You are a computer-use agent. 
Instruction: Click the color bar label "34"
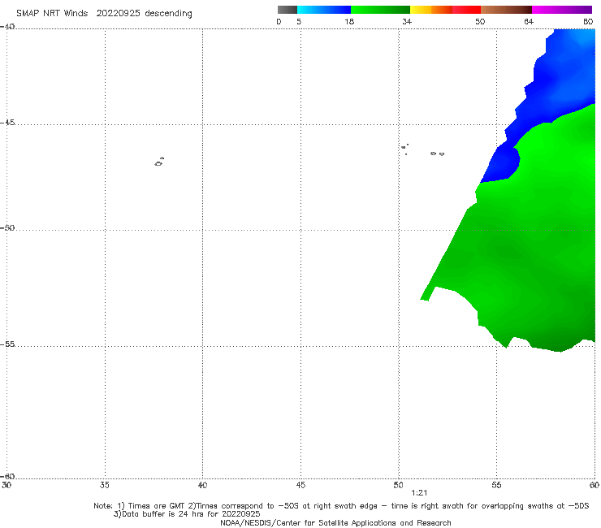point(407,21)
